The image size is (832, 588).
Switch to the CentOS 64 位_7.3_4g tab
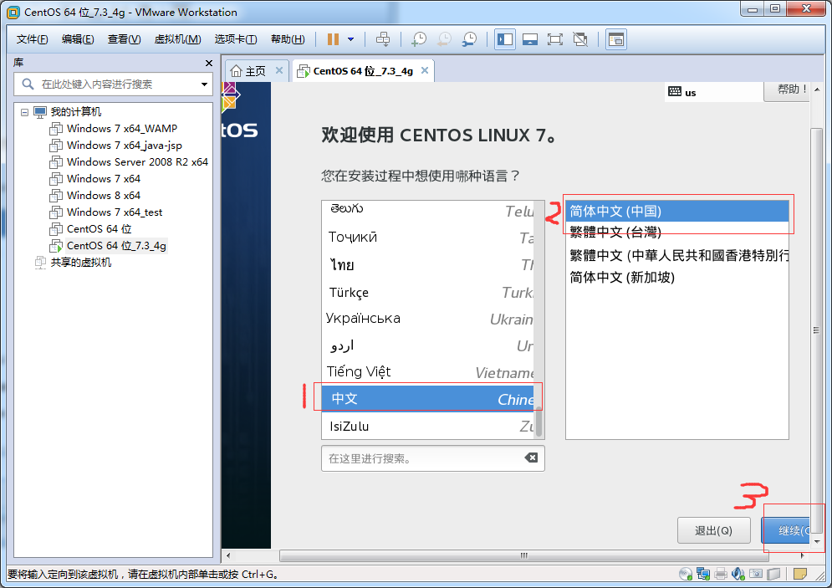coord(363,70)
